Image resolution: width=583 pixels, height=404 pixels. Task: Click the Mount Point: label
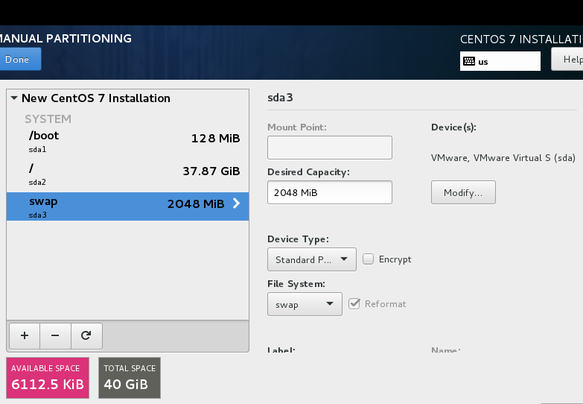coord(297,127)
